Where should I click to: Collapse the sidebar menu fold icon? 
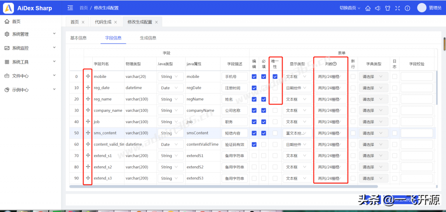pos(70,8)
